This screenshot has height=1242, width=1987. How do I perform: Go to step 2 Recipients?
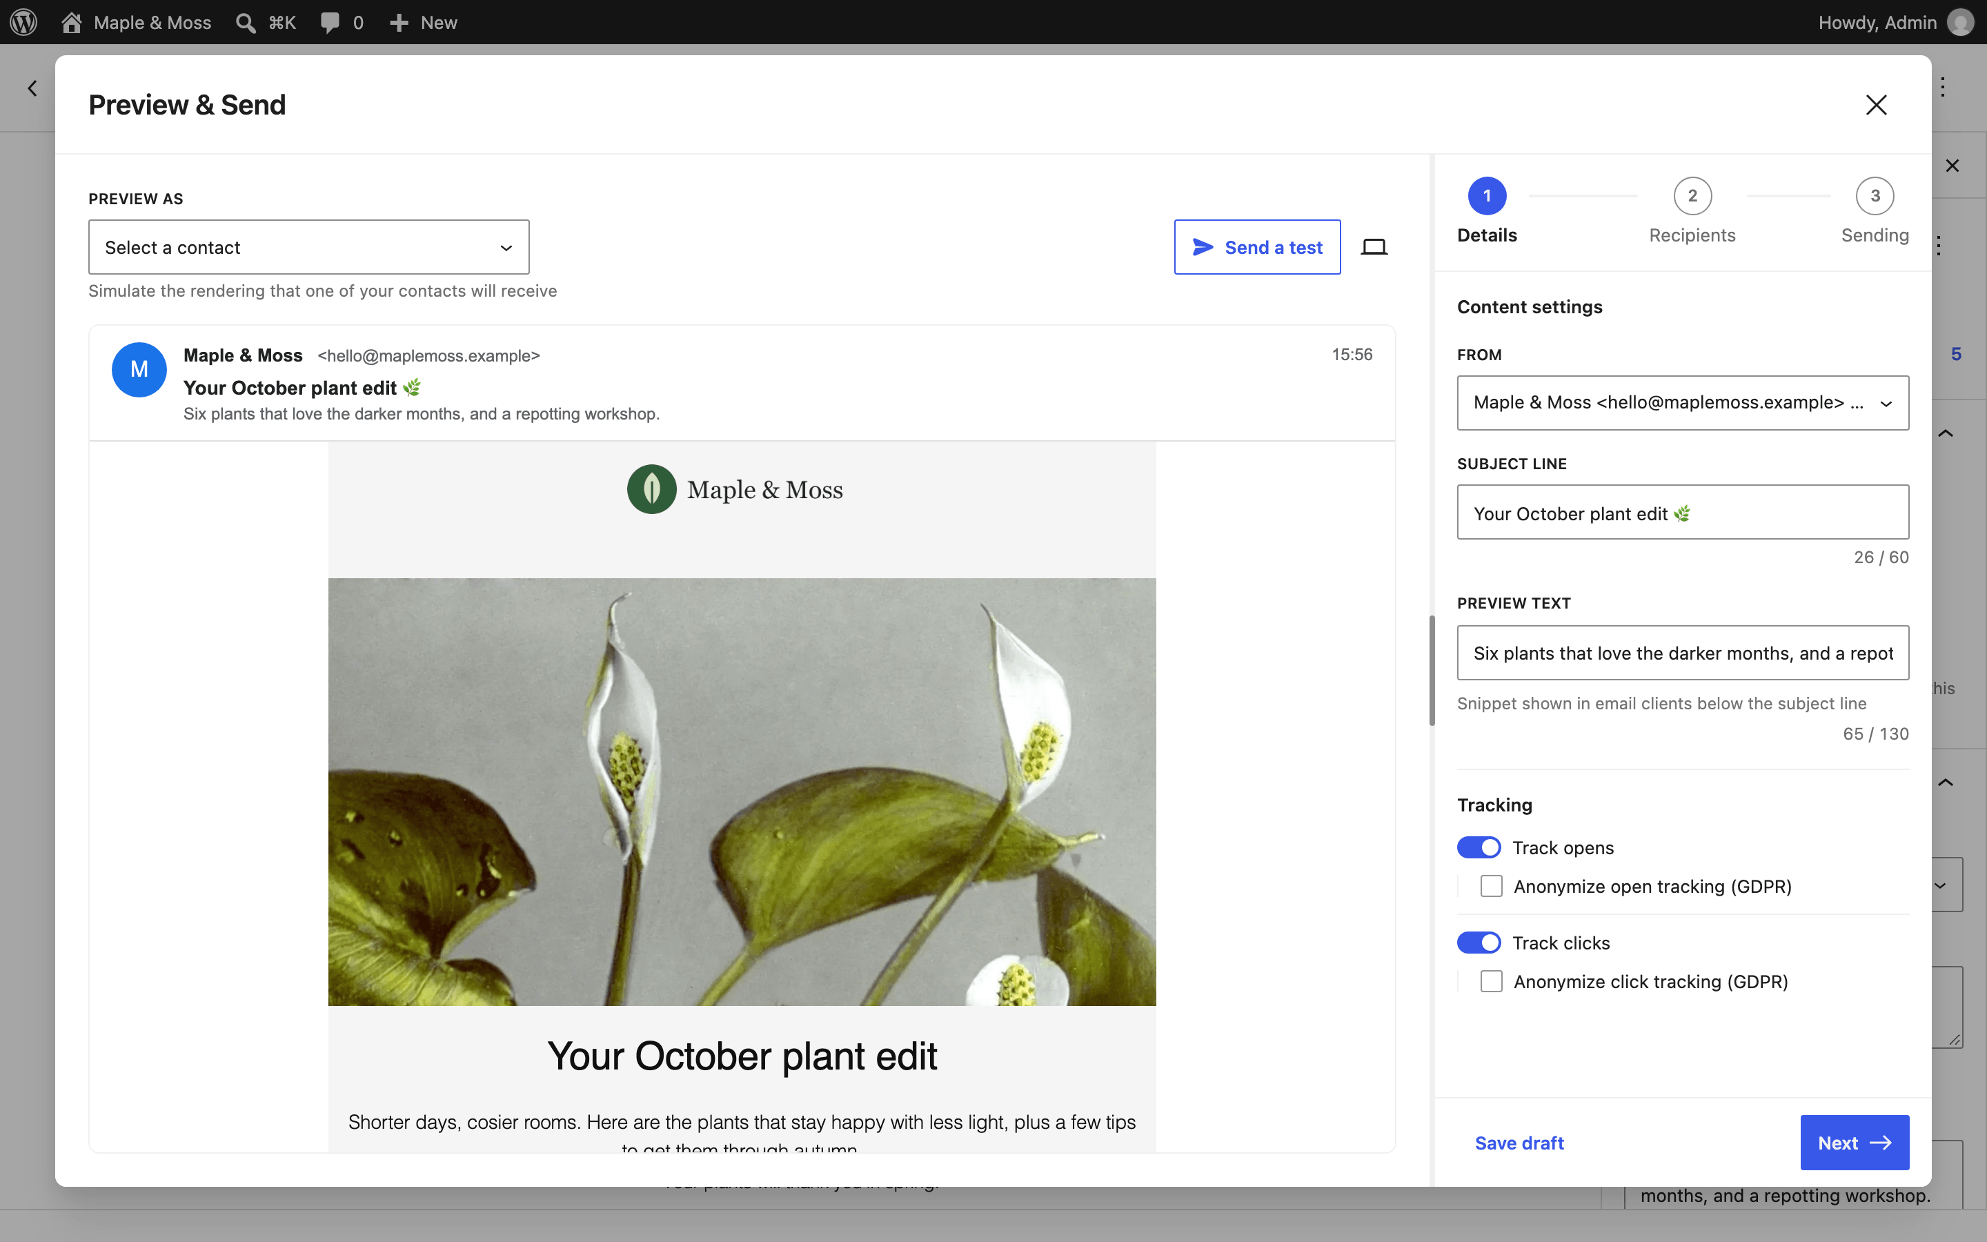(x=1692, y=211)
